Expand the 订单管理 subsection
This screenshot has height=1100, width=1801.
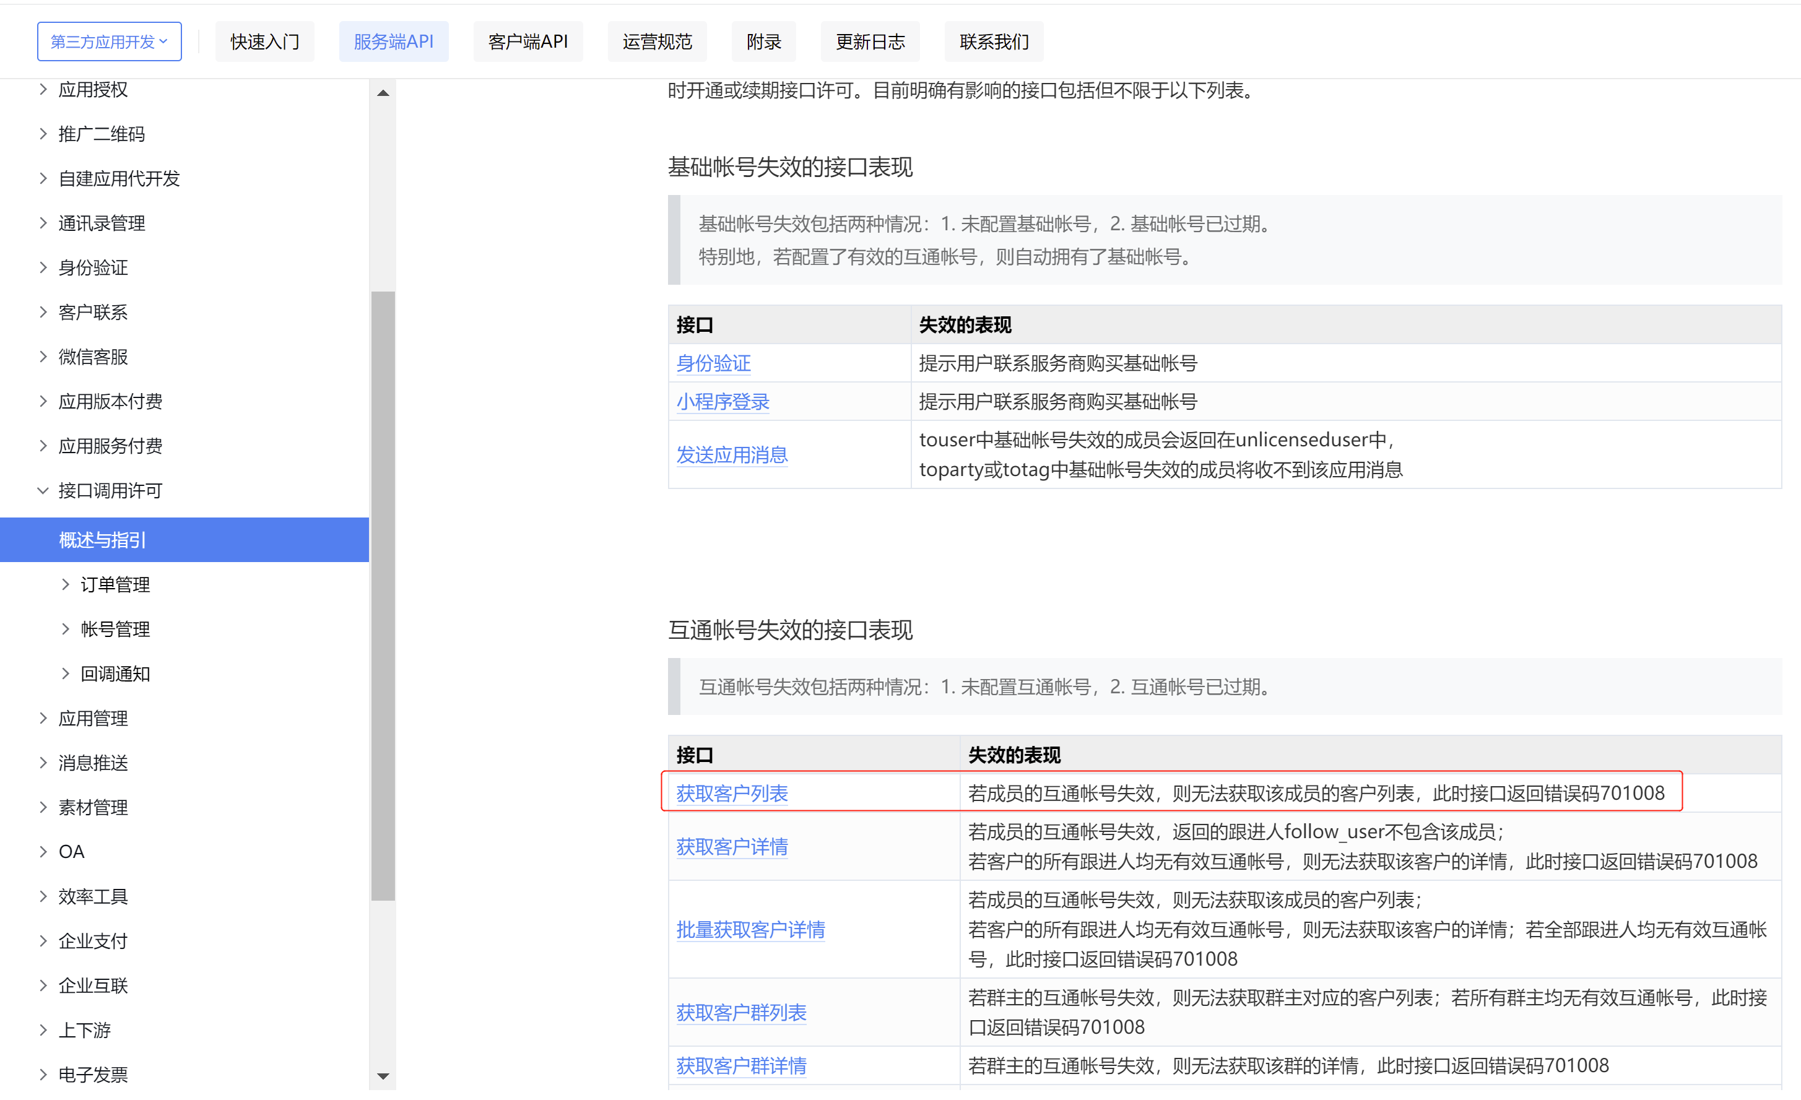tap(115, 584)
